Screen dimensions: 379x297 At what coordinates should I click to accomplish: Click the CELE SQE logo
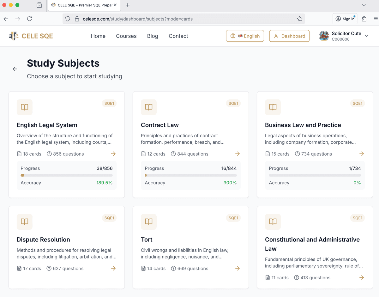[31, 36]
